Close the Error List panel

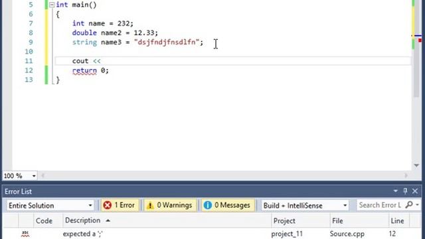(x=415, y=191)
